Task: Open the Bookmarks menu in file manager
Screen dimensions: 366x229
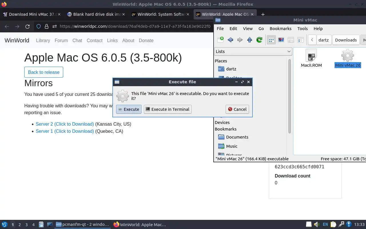Action: 281,28
